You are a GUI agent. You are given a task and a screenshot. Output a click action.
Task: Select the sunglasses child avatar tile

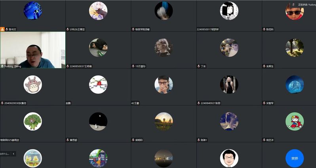point(295,11)
